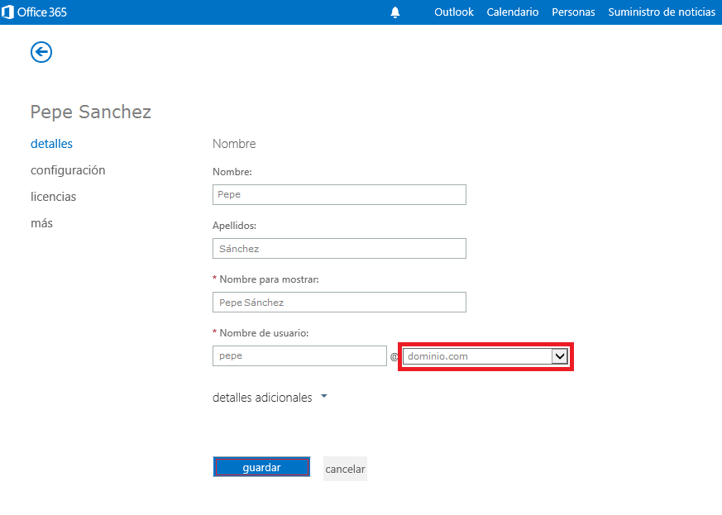
Task: Switch to the licencias section
Action: coord(53,197)
